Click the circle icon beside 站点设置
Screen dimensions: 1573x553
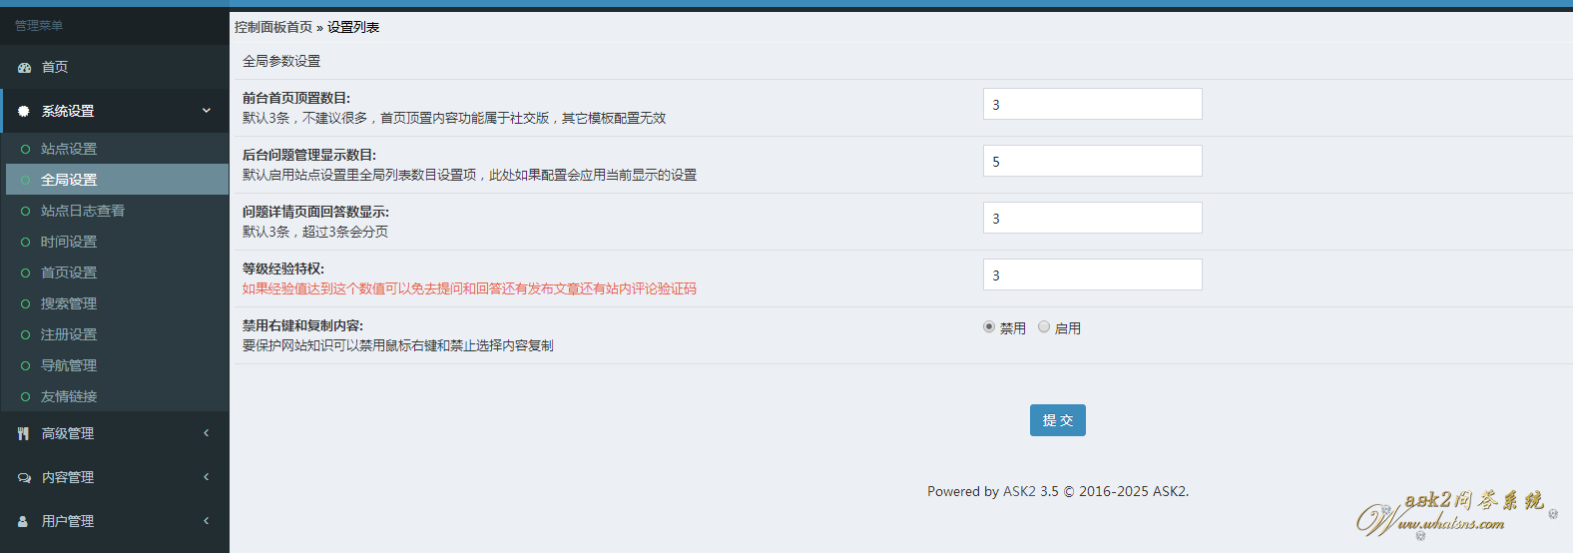(26, 150)
